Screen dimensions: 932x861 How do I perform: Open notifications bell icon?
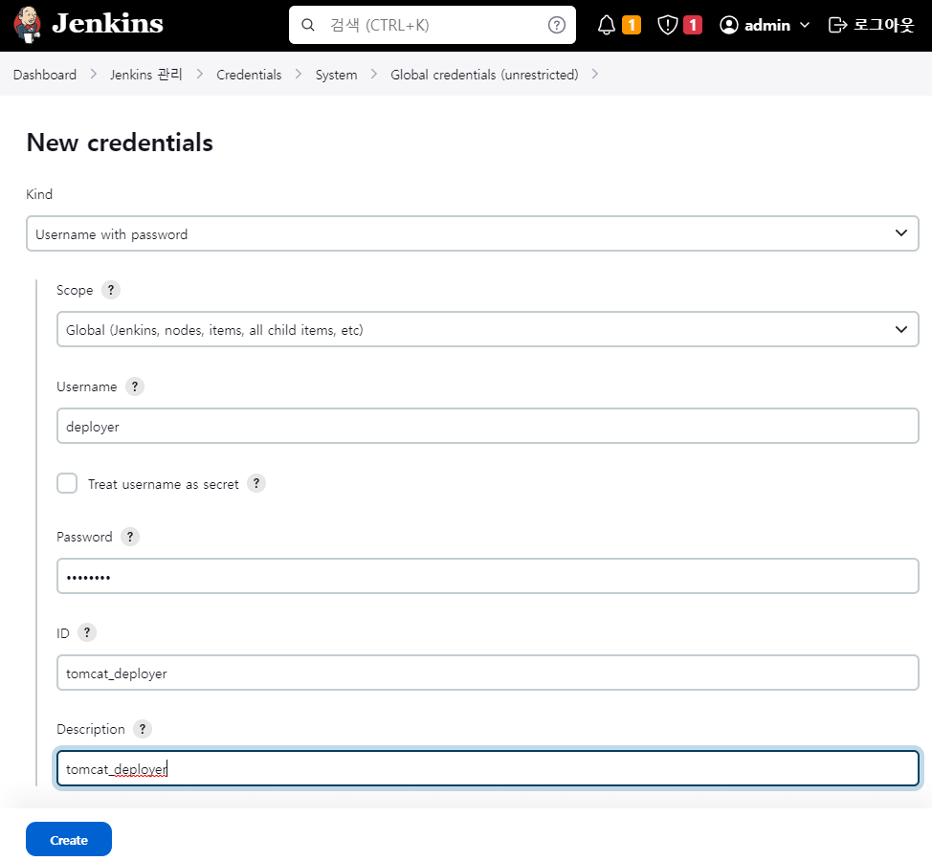(607, 25)
